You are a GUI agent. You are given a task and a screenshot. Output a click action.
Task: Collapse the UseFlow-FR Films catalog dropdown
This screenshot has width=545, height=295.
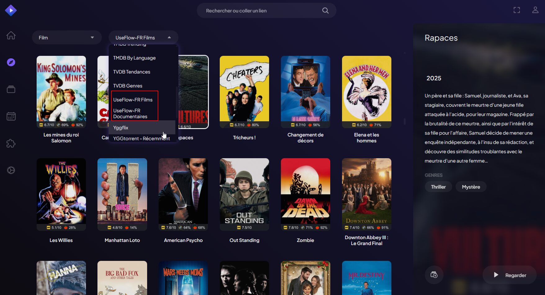[x=143, y=38]
